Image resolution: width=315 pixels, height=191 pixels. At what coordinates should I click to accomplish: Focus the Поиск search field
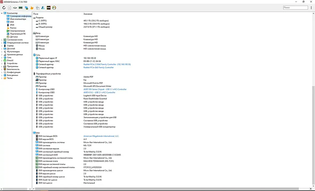(296, 8)
